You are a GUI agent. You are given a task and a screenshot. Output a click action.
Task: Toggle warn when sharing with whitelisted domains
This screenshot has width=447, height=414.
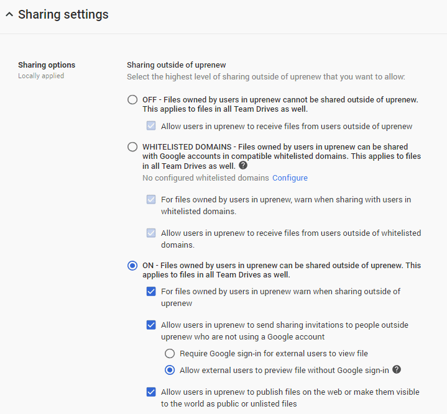(151, 199)
